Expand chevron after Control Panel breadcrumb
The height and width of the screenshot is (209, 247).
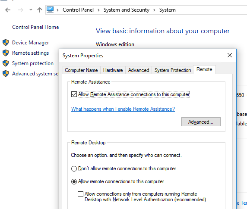(x=98, y=10)
